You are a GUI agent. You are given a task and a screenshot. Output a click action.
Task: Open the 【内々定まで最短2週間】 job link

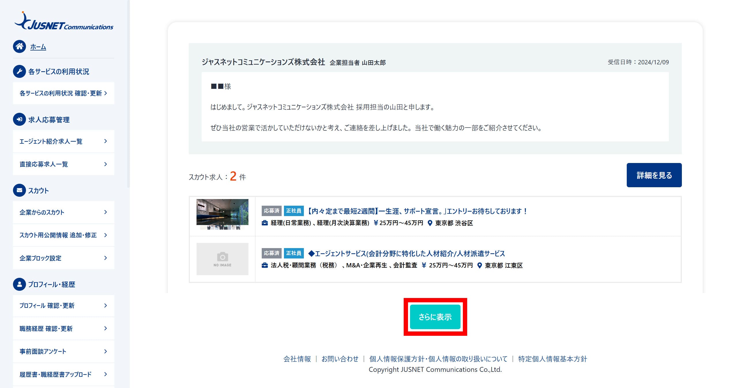click(x=417, y=211)
